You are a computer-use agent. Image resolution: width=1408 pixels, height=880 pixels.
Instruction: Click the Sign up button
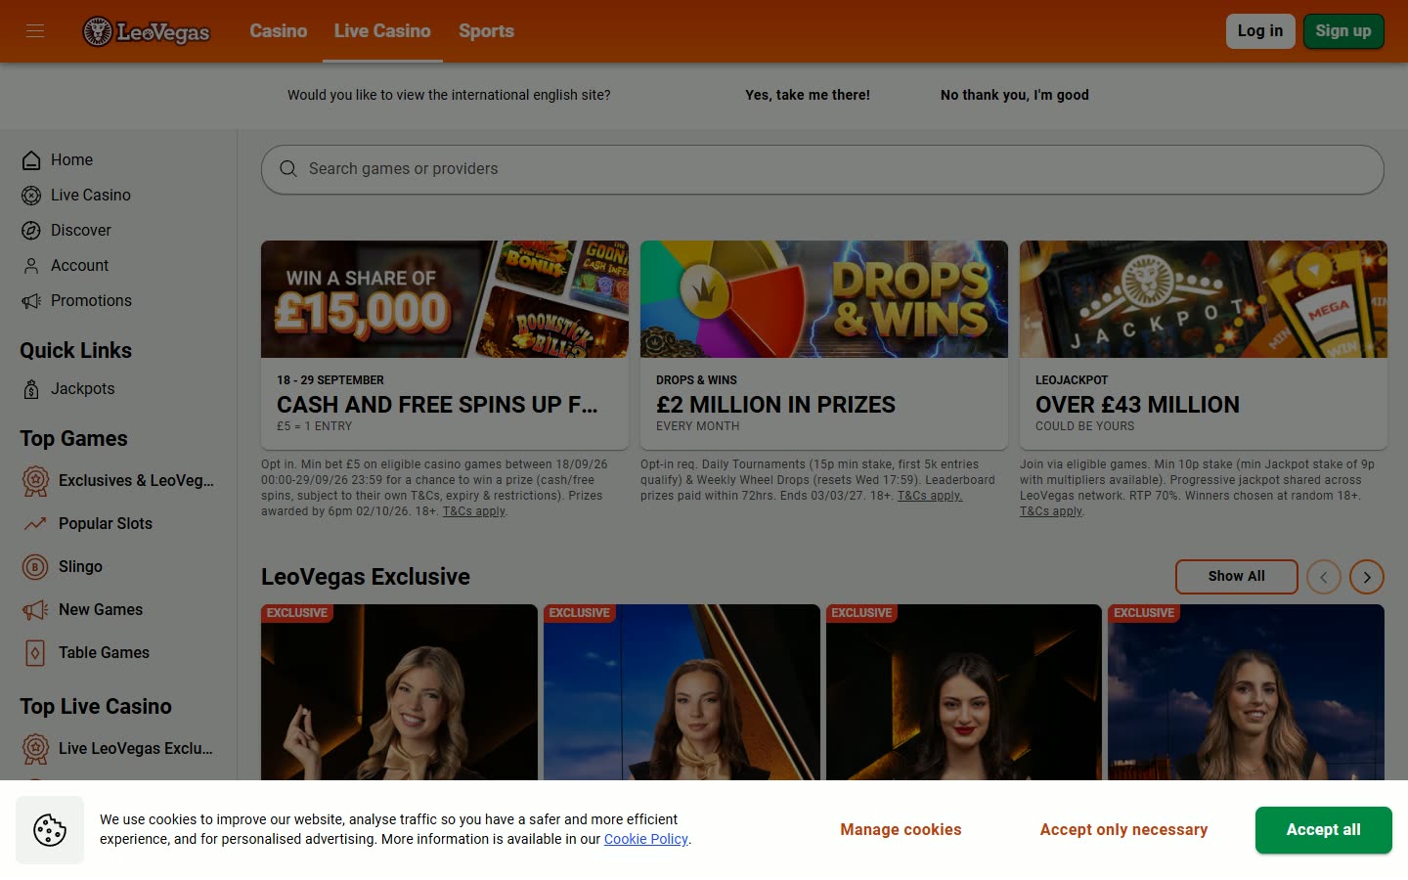1343,31
